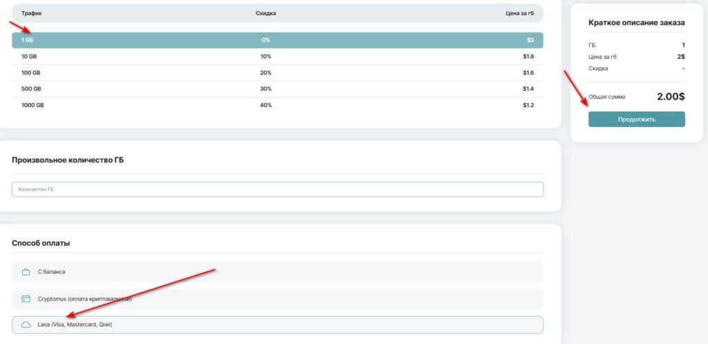Click the 40% discount cell
The width and height of the screenshot is (708, 344).
click(265, 105)
